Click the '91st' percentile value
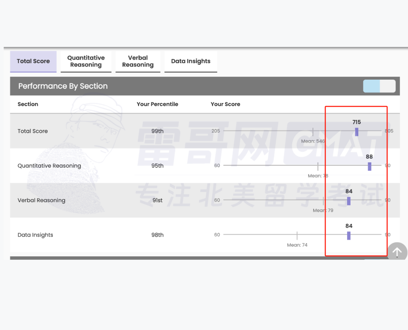The width and height of the screenshot is (408, 330). (x=157, y=200)
